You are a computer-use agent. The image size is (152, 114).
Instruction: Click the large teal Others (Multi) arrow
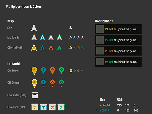tap(43, 47)
